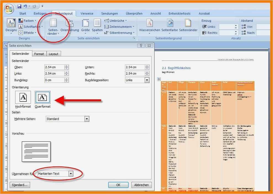Click the Unten margin input field
The height and width of the screenshot is (194, 273).
point(135,67)
